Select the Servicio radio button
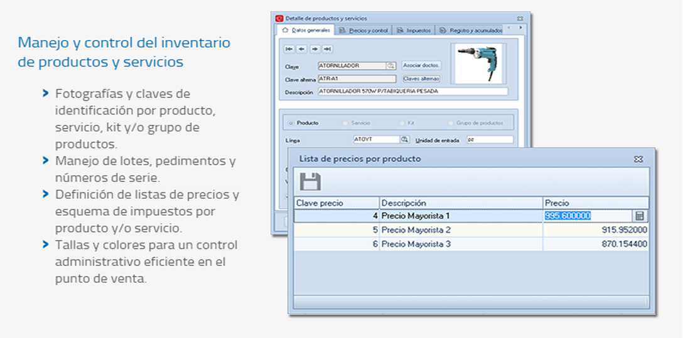This screenshot has height=338, width=685. 345,124
